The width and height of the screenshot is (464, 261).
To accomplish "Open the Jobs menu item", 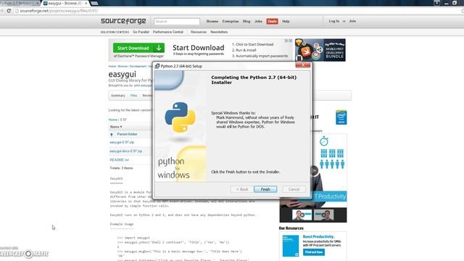I will (258, 21).
